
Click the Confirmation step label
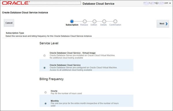tap(115, 25)
